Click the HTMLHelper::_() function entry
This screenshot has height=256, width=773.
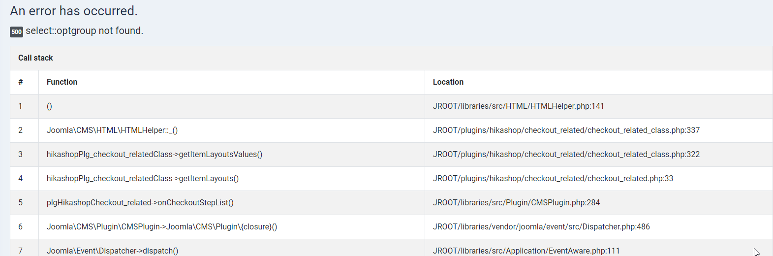pyautogui.click(x=112, y=130)
